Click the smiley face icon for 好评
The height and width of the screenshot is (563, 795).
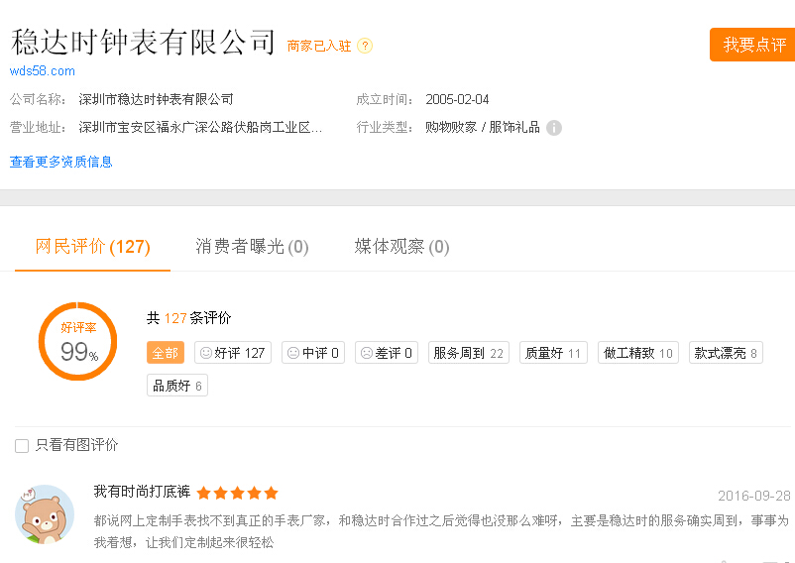click(206, 353)
